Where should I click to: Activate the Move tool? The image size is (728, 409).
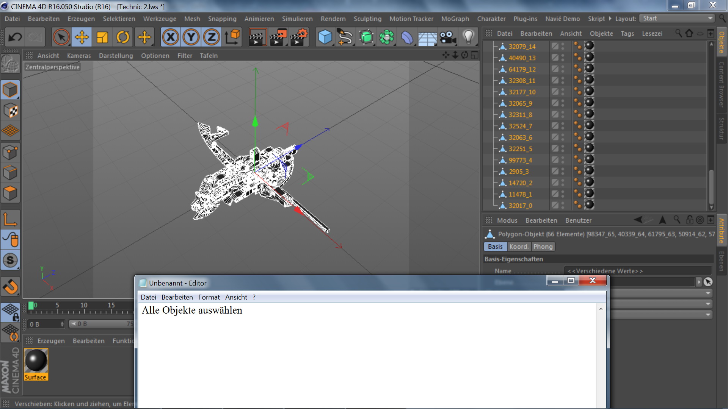[x=82, y=37]
